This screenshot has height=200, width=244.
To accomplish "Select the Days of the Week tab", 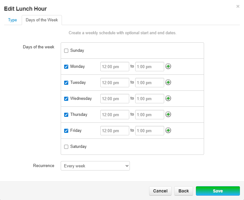I will click(x=42, y=20).
